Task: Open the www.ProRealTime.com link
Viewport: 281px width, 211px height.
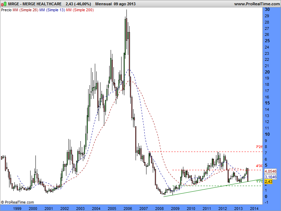Action: [257, 4]
